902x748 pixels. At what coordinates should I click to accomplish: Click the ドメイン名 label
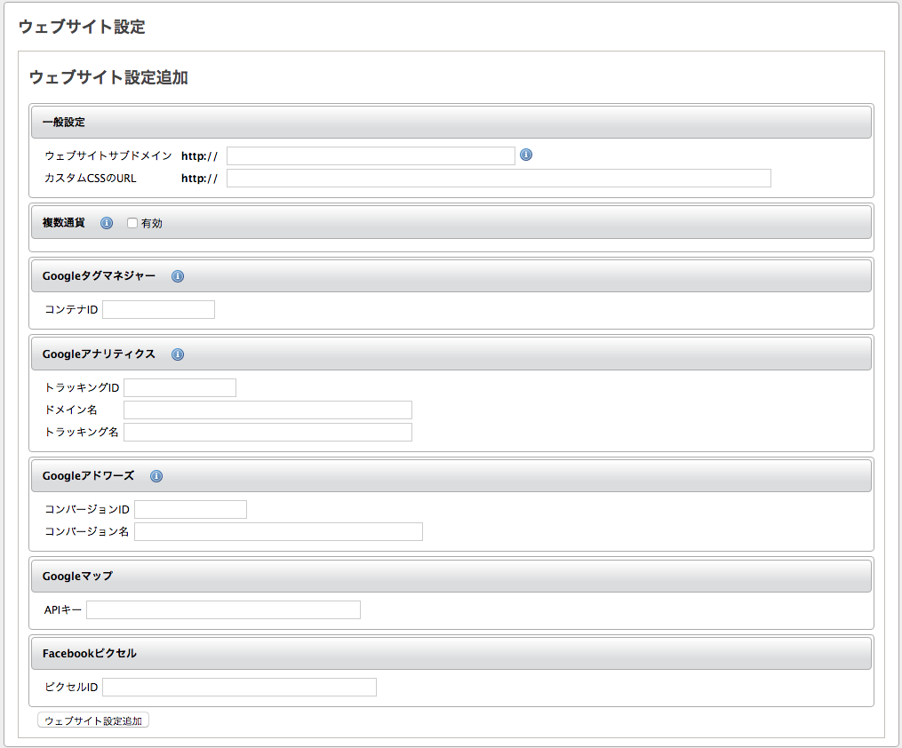tap(71, 410)
